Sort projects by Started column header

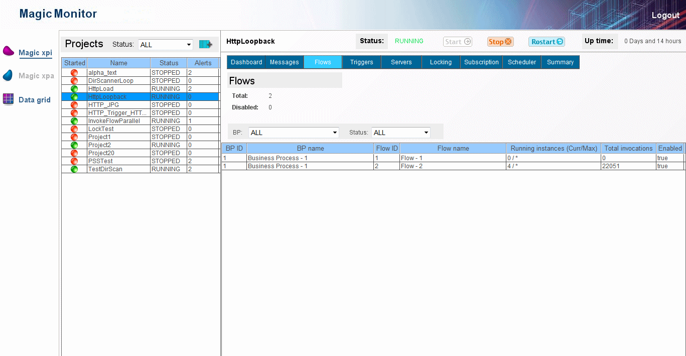click(x=75, y=63)
